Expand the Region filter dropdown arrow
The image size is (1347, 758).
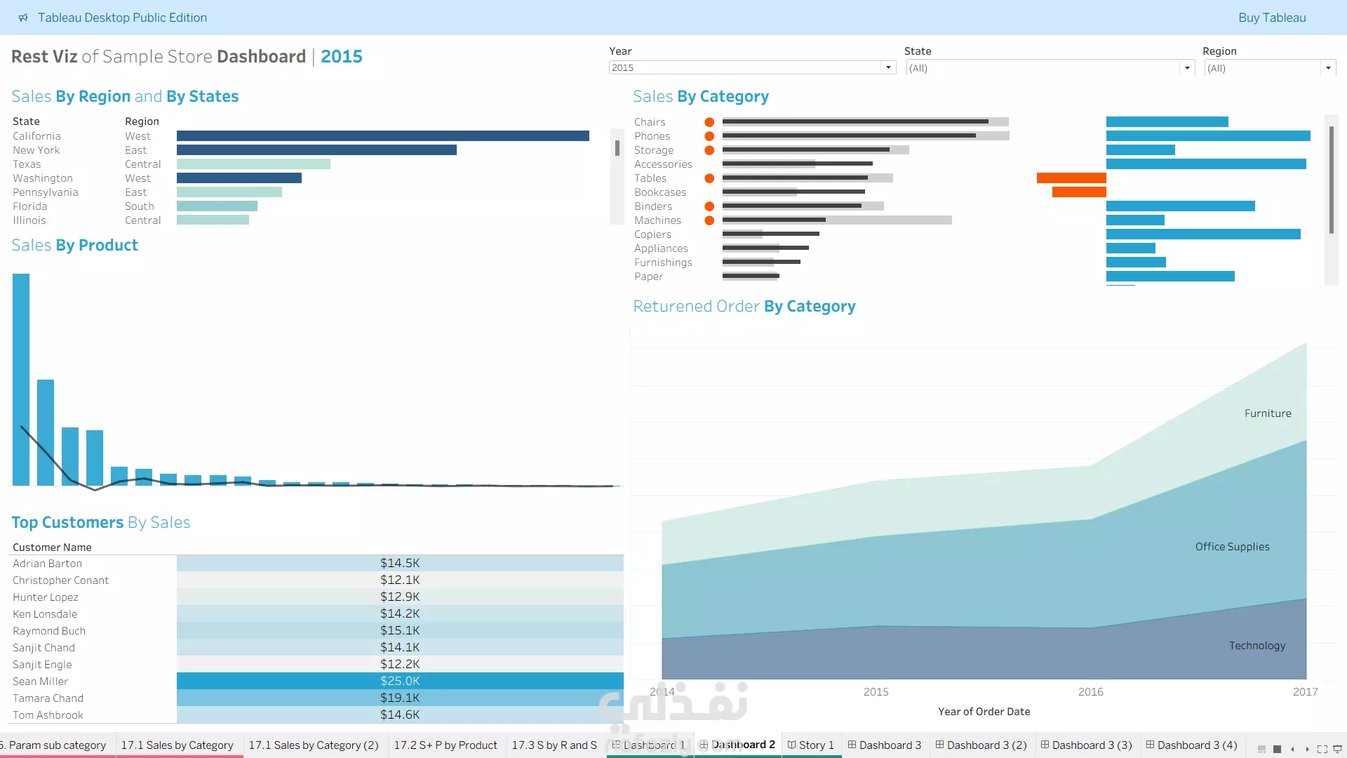click(1328, 68)
